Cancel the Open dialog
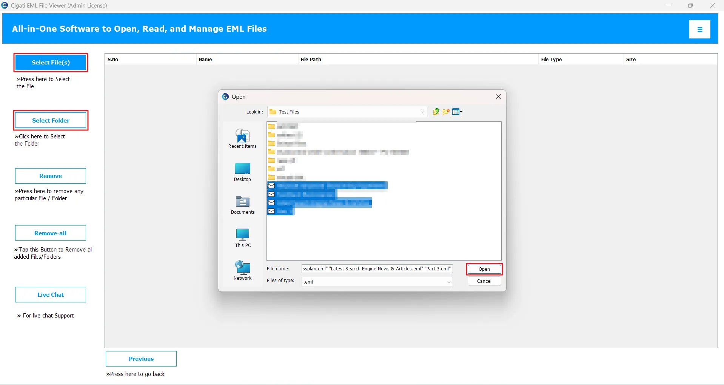The height and width of the screenshot is (385, 724). tap(484, 281)
